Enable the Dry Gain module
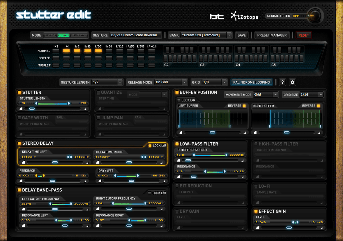 point(177,211)
